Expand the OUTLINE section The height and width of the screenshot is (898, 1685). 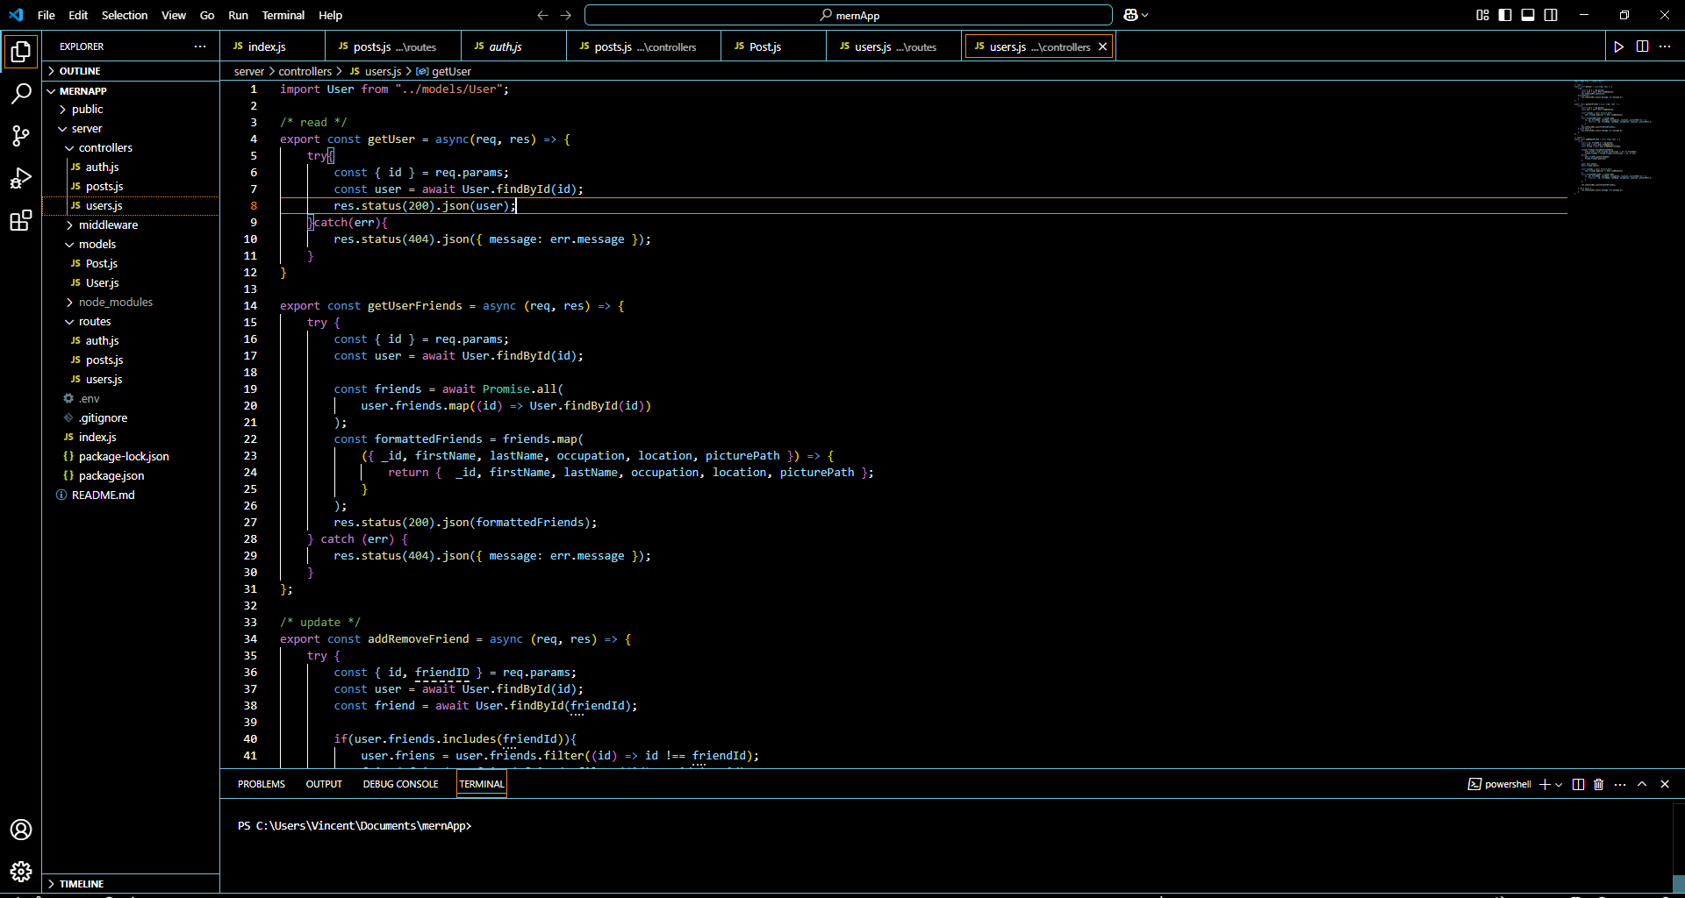coord(79,71)
